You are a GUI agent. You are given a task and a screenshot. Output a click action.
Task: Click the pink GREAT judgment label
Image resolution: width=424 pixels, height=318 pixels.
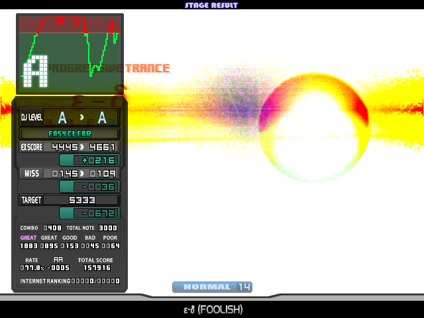coord(28,238)
